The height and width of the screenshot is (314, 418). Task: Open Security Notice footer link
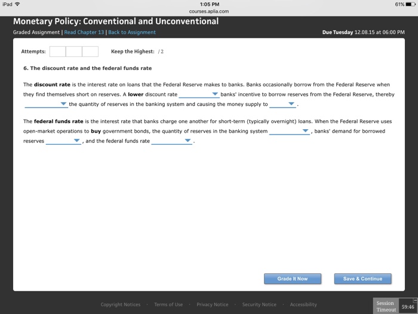coord(259,304)
